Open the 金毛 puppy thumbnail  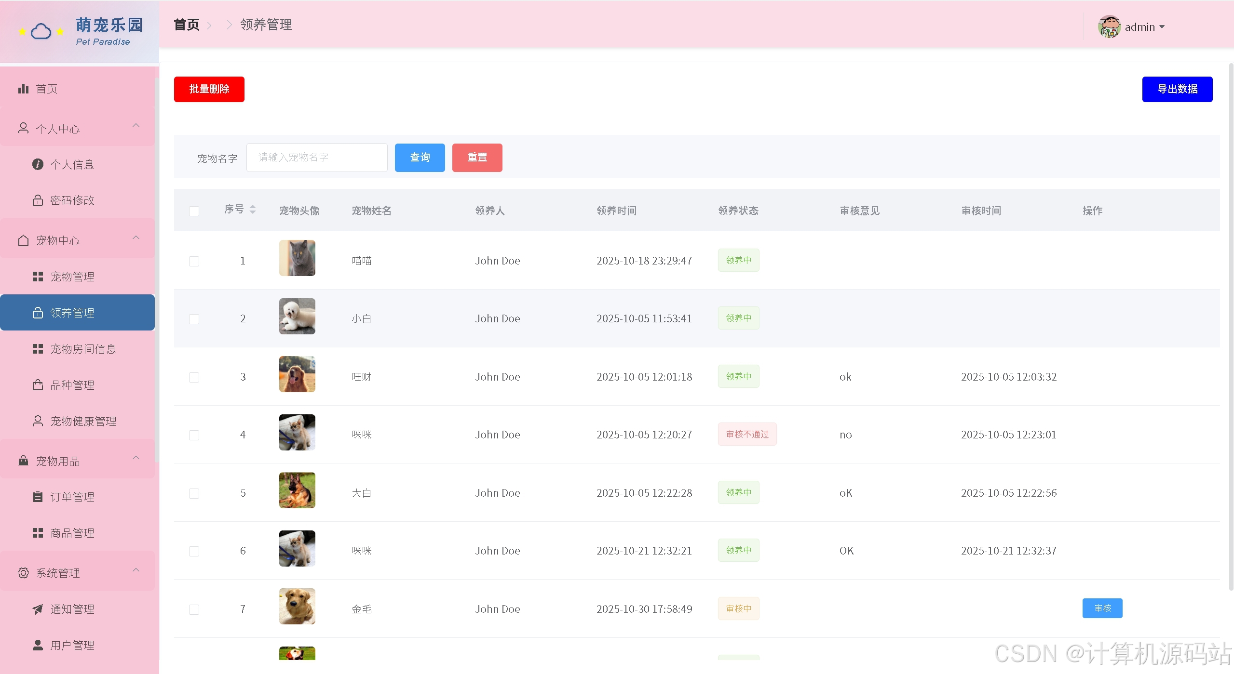pyautogui.click(x=297, y=606)
